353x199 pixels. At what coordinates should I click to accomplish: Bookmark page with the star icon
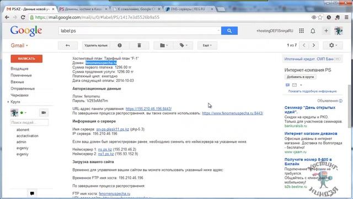click(x=320, y=17)
